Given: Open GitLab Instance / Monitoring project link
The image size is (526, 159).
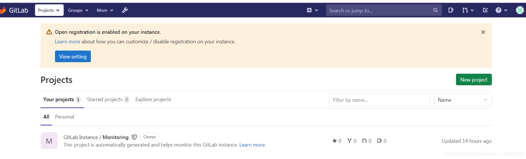Looking at the screenshot, I should point(96,137).
